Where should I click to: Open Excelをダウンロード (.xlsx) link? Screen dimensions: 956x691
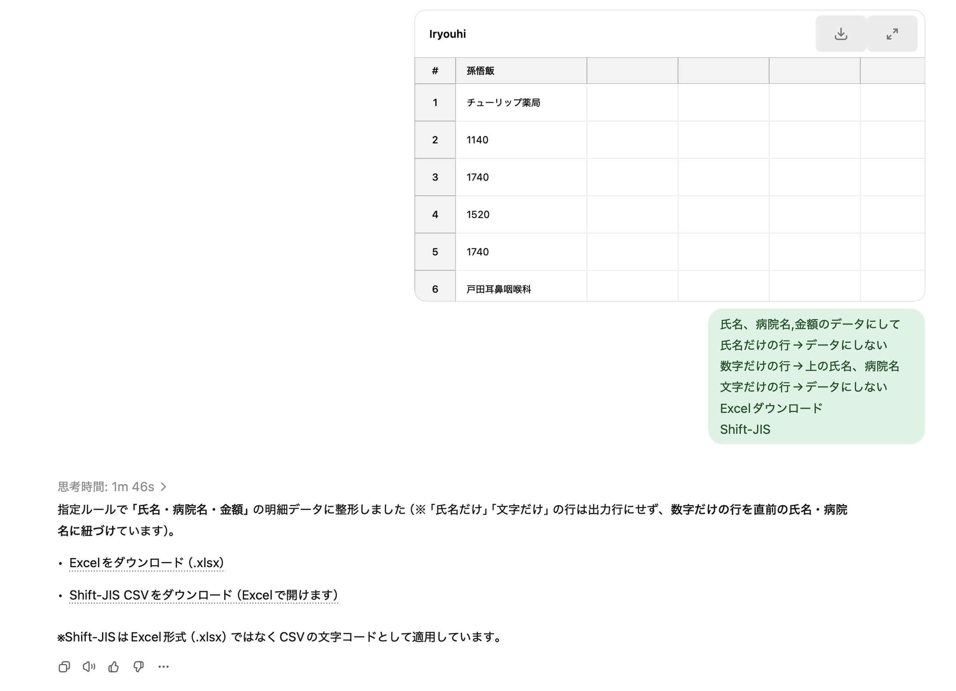(x=147, y=563)
